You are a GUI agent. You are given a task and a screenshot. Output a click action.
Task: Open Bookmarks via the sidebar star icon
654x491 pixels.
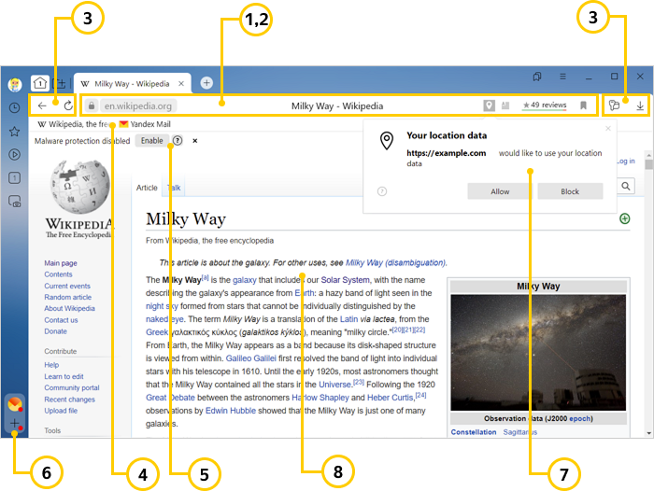(x=15, y=131)
